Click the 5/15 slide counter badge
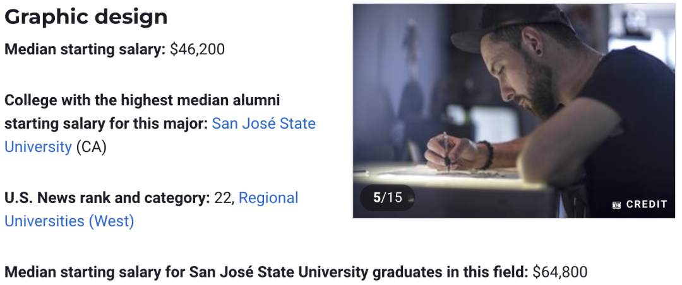Screen dimensions: 682x285 387,198
